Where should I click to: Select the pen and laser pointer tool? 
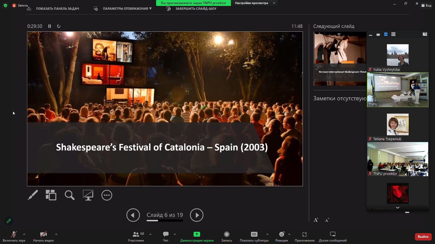click(33, 195)
